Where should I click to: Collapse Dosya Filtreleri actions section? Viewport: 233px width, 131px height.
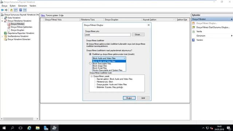pos(232,19)
